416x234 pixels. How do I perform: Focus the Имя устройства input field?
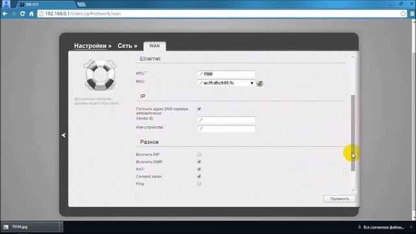tap(227, 129)
